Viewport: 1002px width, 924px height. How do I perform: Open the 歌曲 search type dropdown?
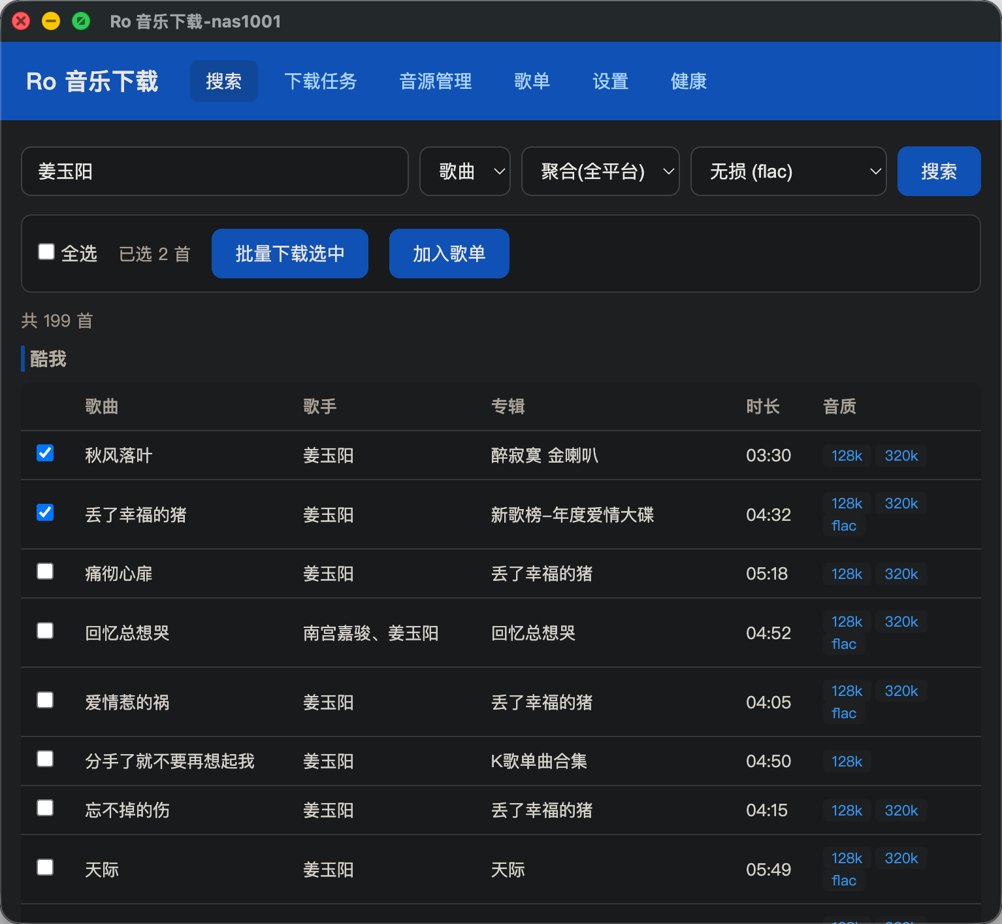[465, 171]
